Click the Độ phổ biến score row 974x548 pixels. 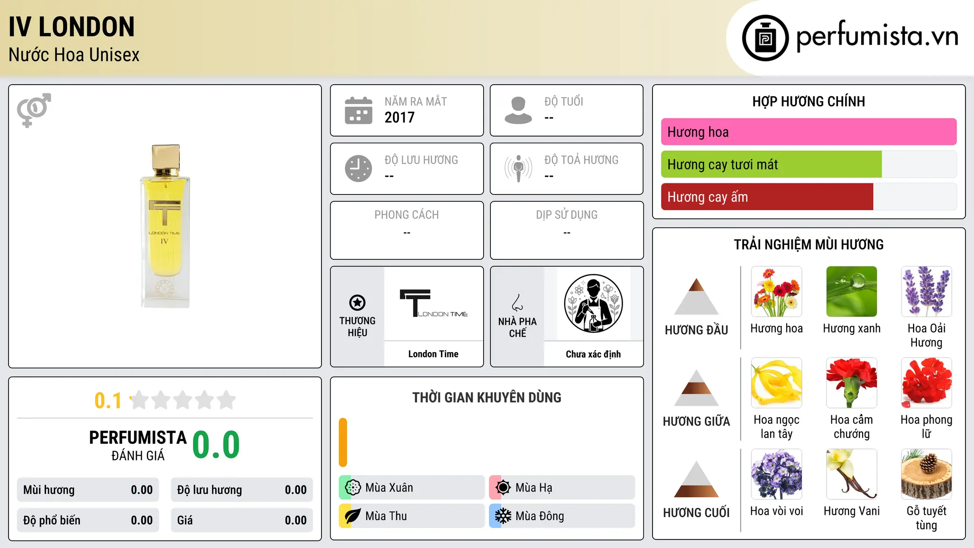(x=88, y=520)
